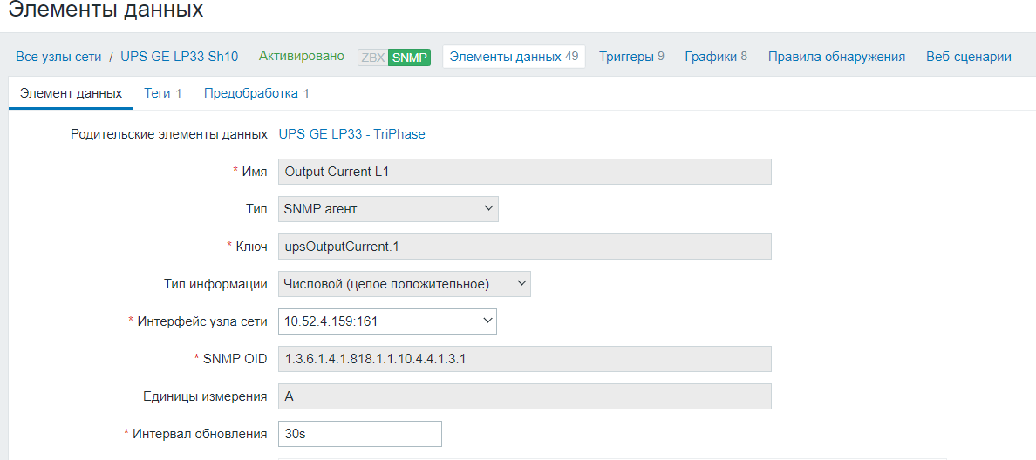Screen dimensions: 1036x460
Task: Open the Графики section
Action: [x=716, y=57]
